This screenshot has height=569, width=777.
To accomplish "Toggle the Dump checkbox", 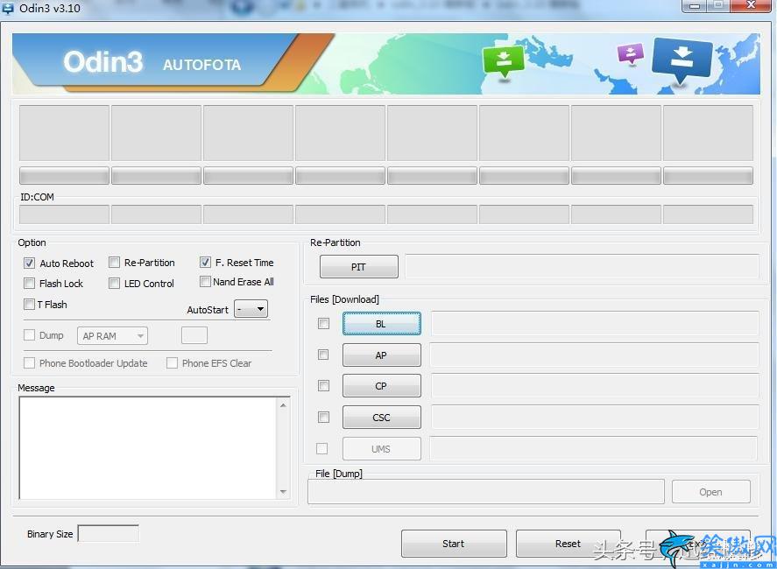I will pyautogui.click(x=29, y=334).
